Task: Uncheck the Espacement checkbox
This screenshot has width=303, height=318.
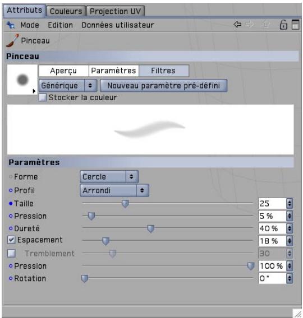Action: (11, 240)
